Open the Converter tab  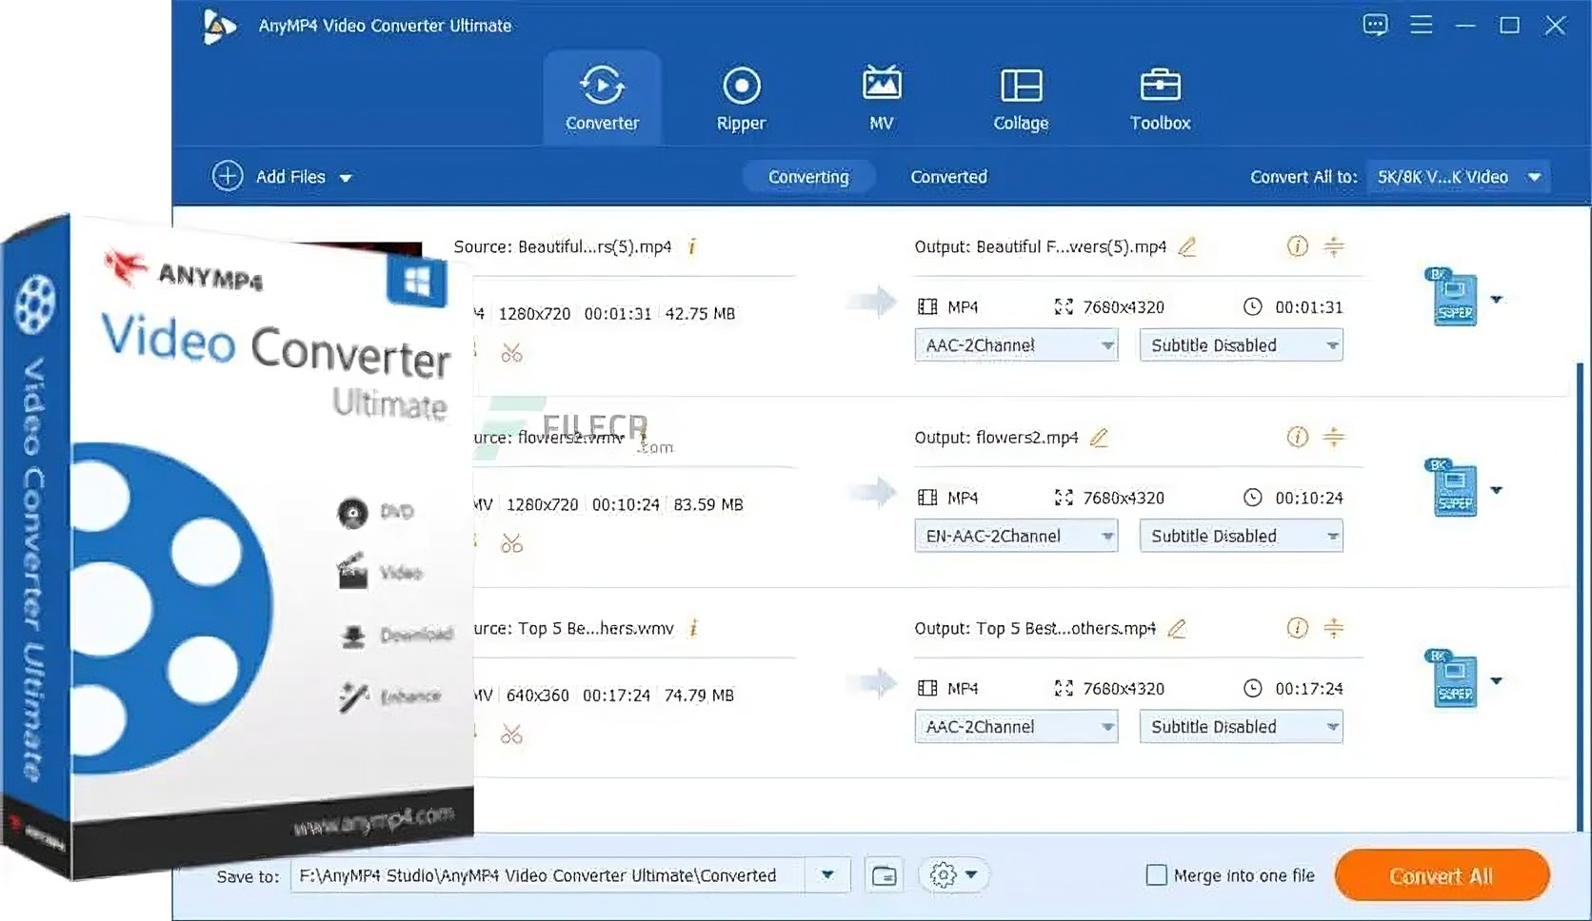point(602,98)
